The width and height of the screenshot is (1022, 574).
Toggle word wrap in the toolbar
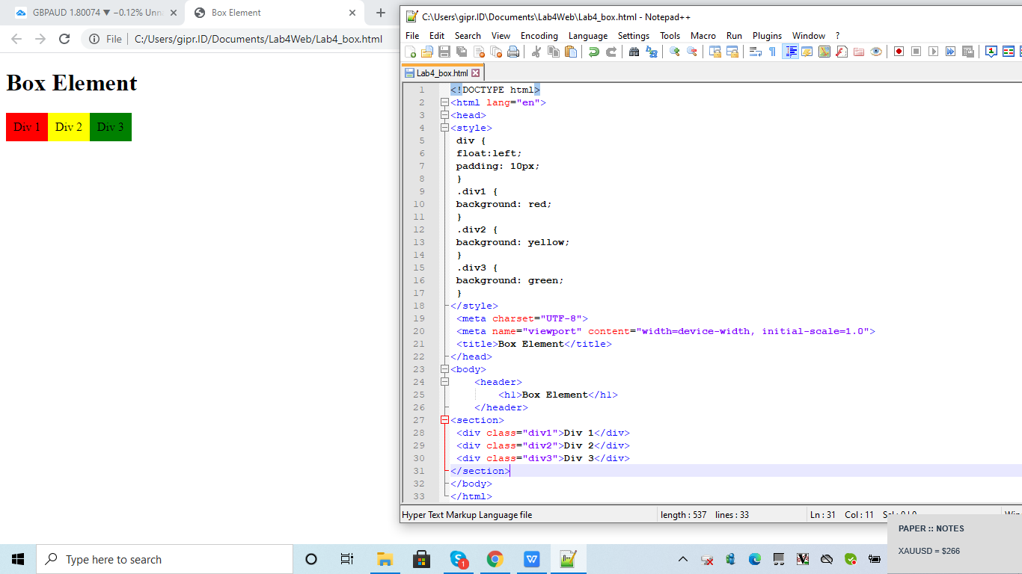(x=754, y=51)
